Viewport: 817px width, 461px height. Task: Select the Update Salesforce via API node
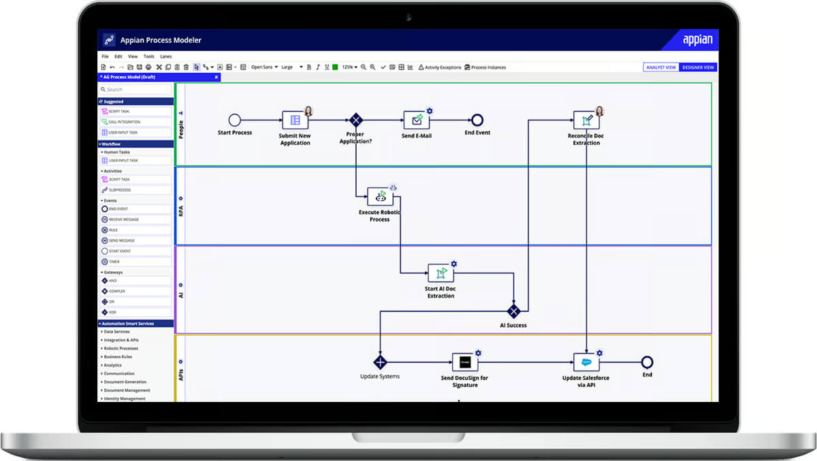point(586,362)
